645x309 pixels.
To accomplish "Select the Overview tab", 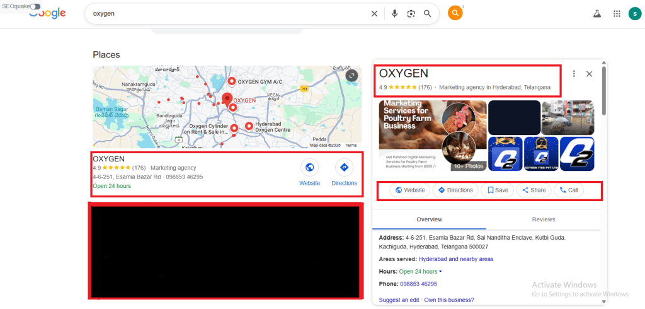I will point(429,219).
